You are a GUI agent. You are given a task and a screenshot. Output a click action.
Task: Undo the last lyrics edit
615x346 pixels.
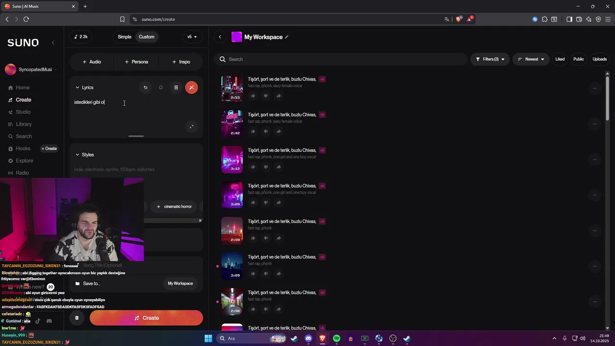(x=145, y=87)
